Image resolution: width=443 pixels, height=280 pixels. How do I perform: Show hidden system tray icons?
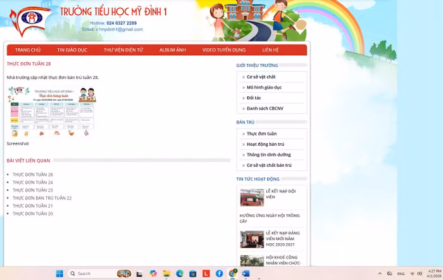point(380,274)
